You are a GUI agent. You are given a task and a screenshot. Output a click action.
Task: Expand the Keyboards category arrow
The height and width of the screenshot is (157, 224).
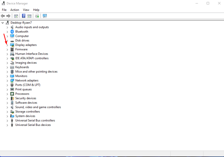click(x=7, y=67)
